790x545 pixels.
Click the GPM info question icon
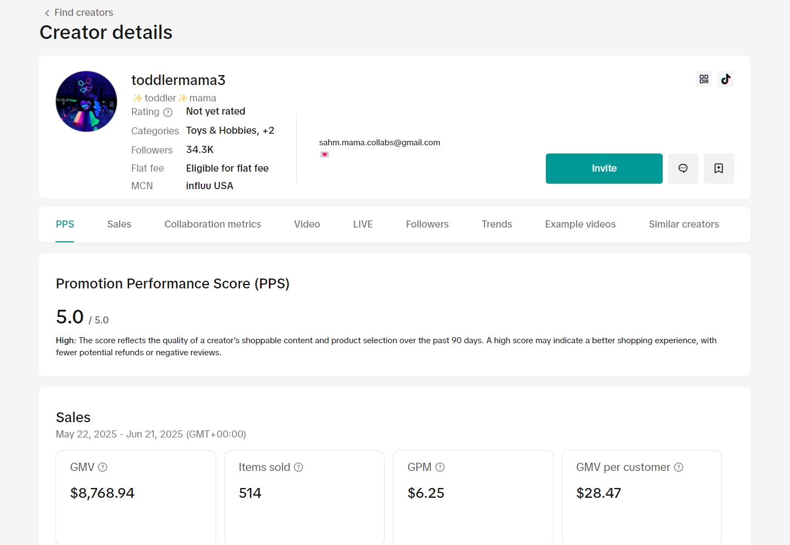point(440,467)
